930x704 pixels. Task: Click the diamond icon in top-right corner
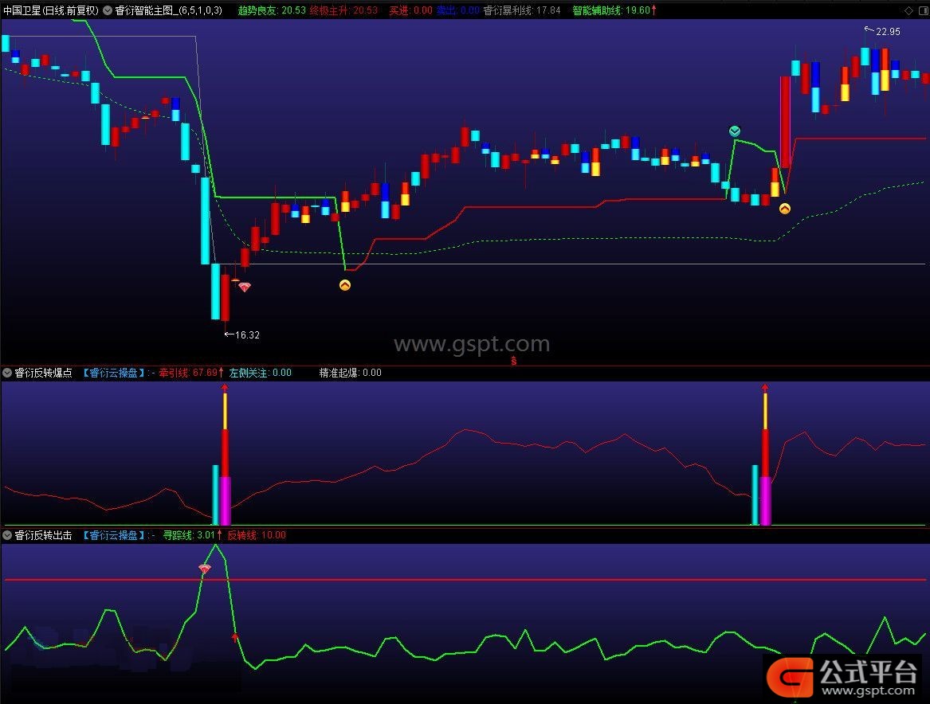tap(908, 10)
